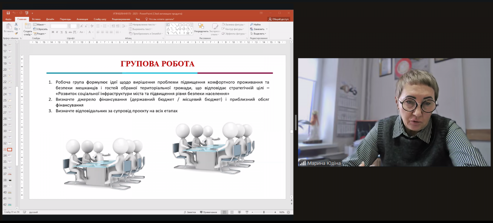Select slide 34 thumbnail in slide panel
493x223 pixels.
click(x=10, y=156)
